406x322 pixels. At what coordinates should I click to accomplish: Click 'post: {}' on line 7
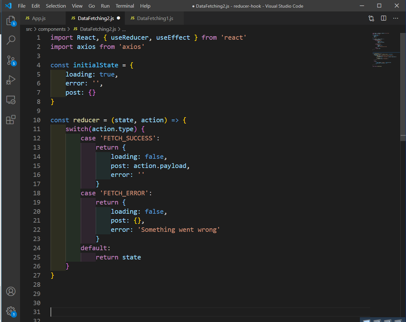[80, 92]
